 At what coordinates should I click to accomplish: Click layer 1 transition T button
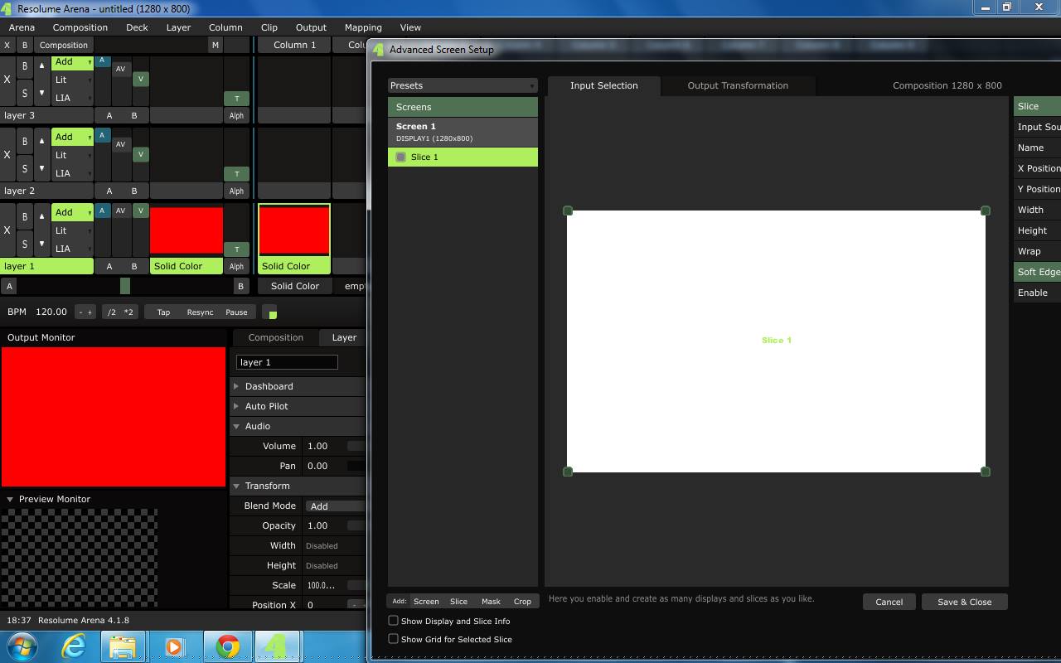point(236,249)
